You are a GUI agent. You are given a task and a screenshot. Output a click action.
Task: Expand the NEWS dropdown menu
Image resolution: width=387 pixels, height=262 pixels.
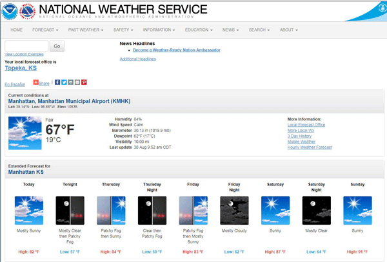[x=230, y=30]
